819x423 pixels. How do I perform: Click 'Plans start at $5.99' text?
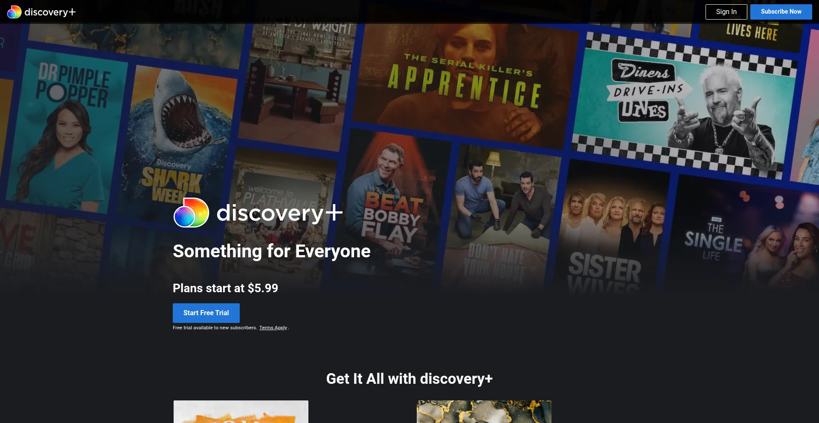[225, 288]
